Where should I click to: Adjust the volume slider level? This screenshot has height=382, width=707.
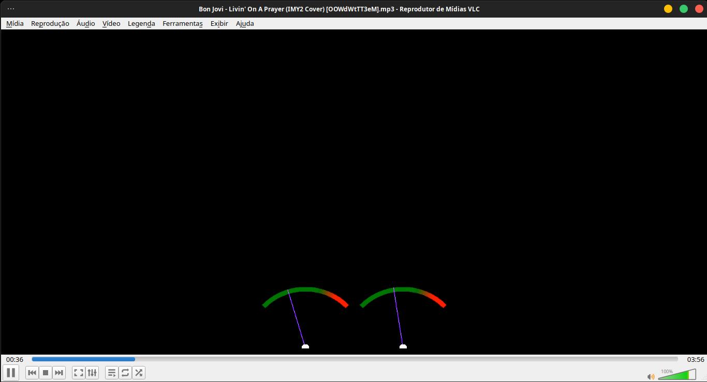677,375
